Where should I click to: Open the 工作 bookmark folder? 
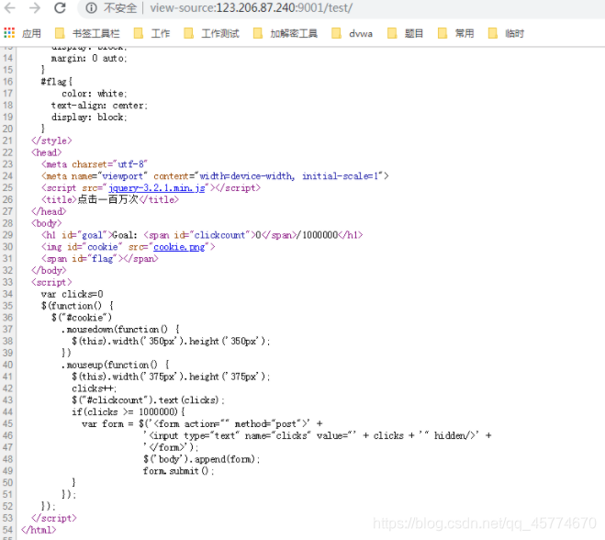click(151, 33)
